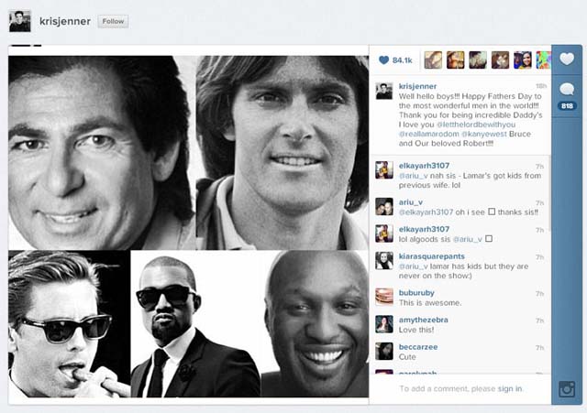Click the white heart like icon in sidebar
Image resolution: width=587 pixels, height=413 pixels.
[x=567, y=59]
